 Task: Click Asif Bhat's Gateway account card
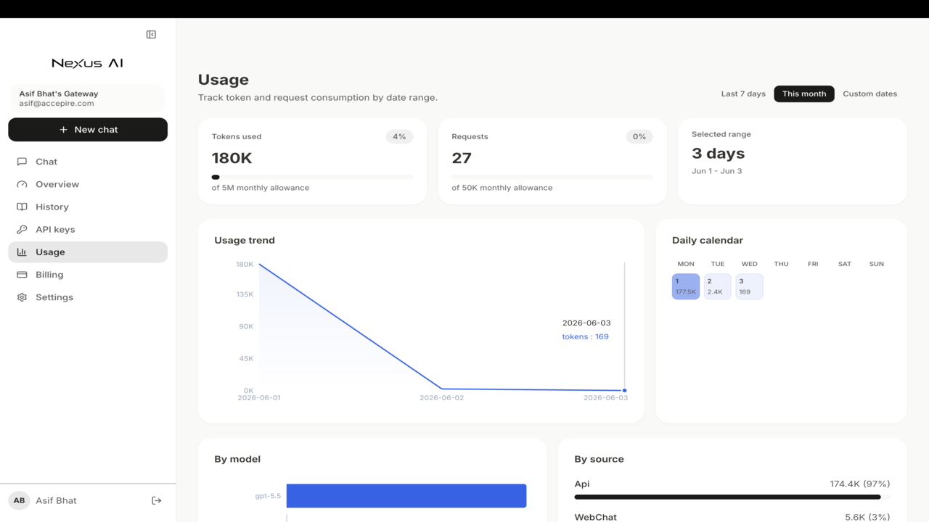click(x=88, y=99)
